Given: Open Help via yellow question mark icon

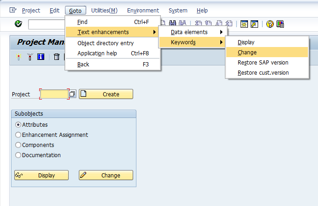Looking at the screenshot, I should 270,24.
